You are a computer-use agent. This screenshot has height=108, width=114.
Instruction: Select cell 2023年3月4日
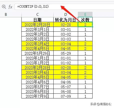point(37,72)
